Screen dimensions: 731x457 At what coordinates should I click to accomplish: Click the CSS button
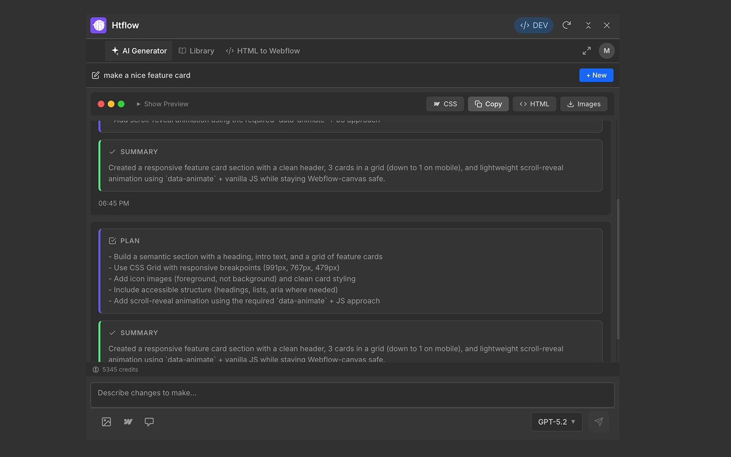(445, 104)
